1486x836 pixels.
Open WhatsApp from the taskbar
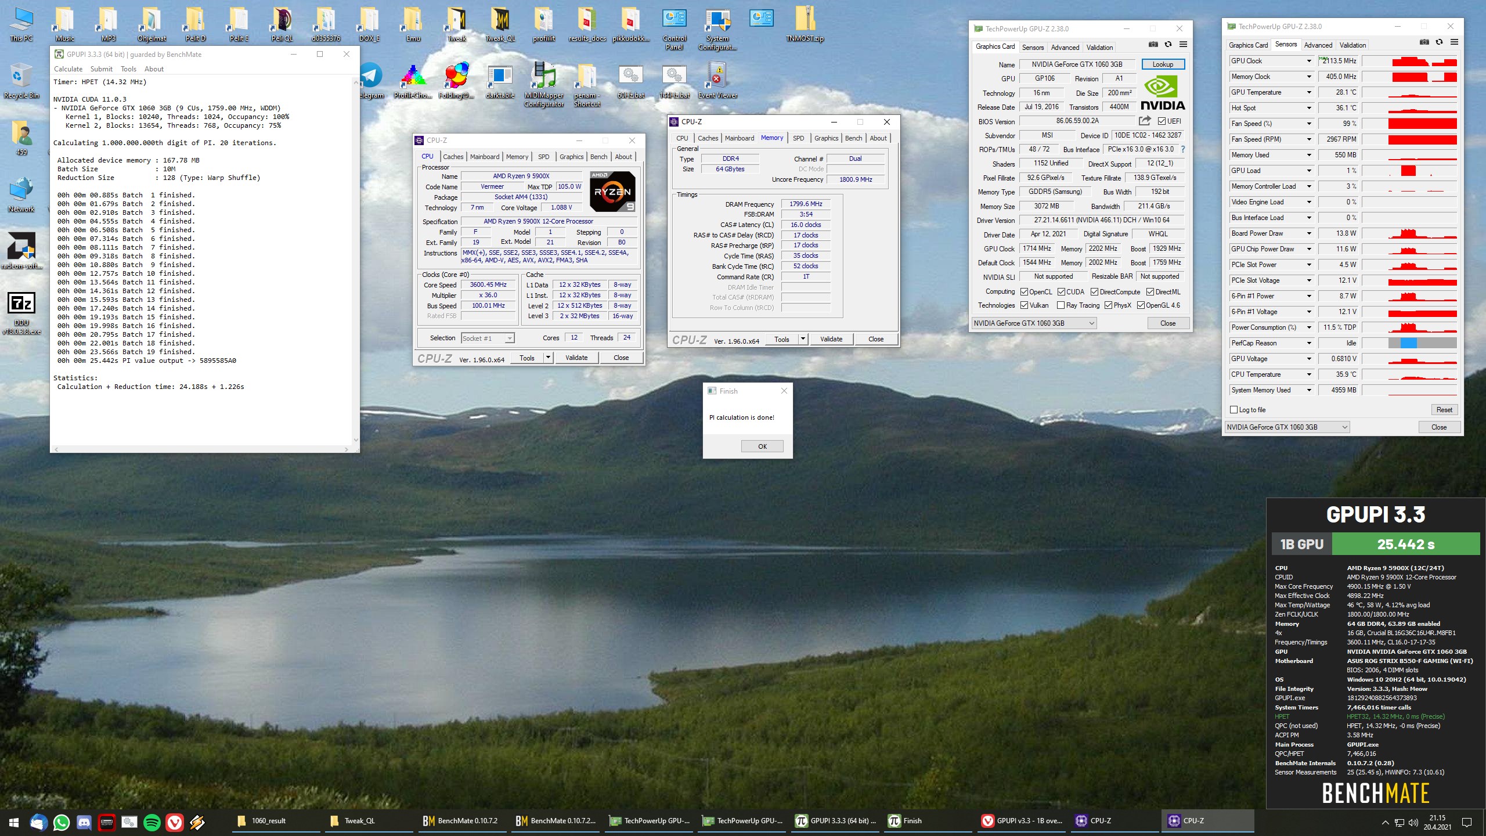coord(62,821)
